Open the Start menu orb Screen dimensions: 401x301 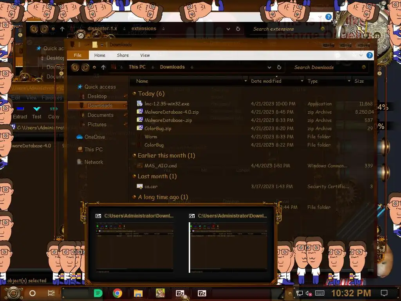(x=14, y=293)
